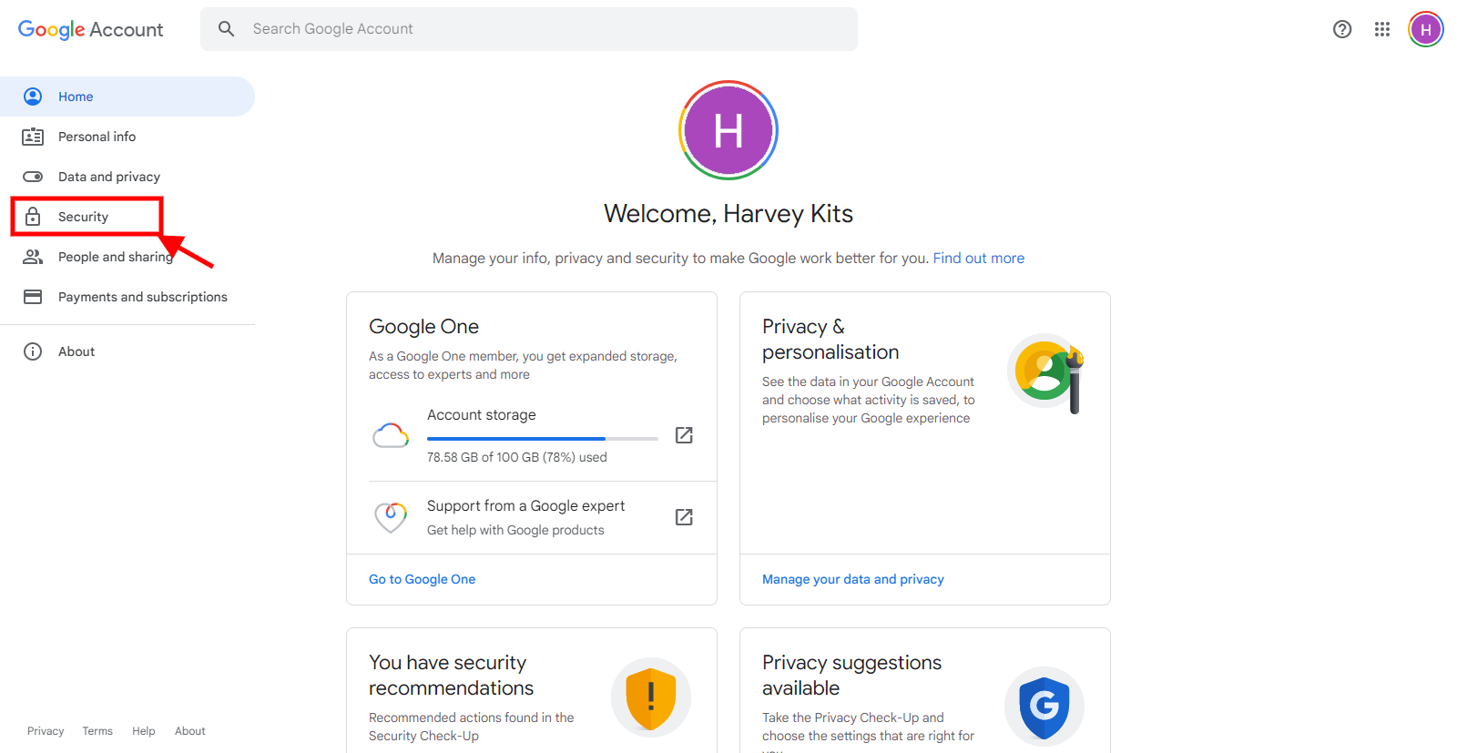This screenshot has width=1457, height=753.
Task: Click the Find out more link
Action: coord(978,259)
